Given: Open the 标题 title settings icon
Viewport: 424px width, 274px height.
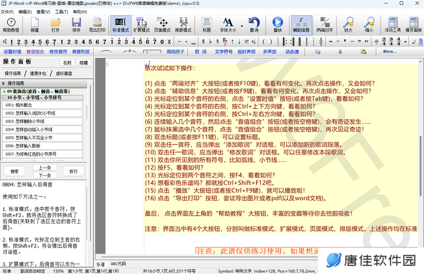Looking at the screenshot, I should (x=207, y=25).
